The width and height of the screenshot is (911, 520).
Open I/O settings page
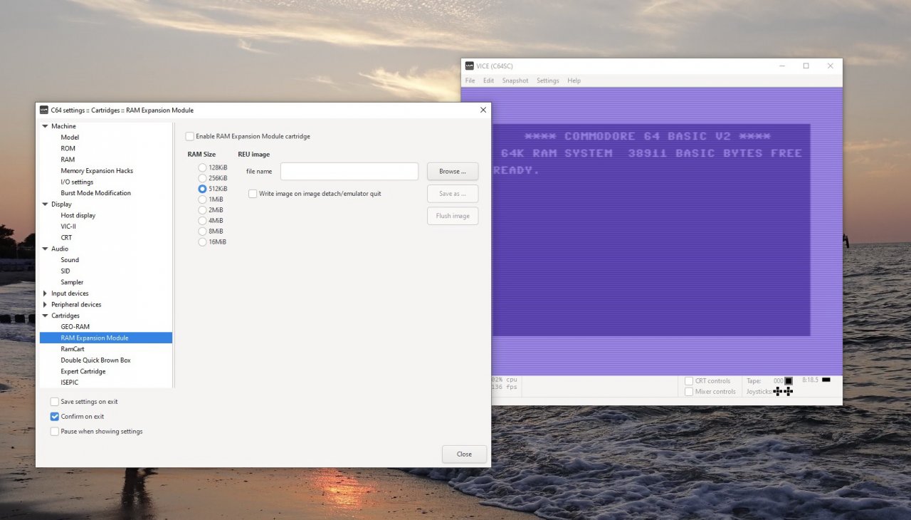click(77, 182)
